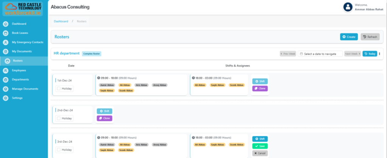Select Rosters in the sidebar menu
Screen dimensions: 387x158
click(x=17, y=61)
